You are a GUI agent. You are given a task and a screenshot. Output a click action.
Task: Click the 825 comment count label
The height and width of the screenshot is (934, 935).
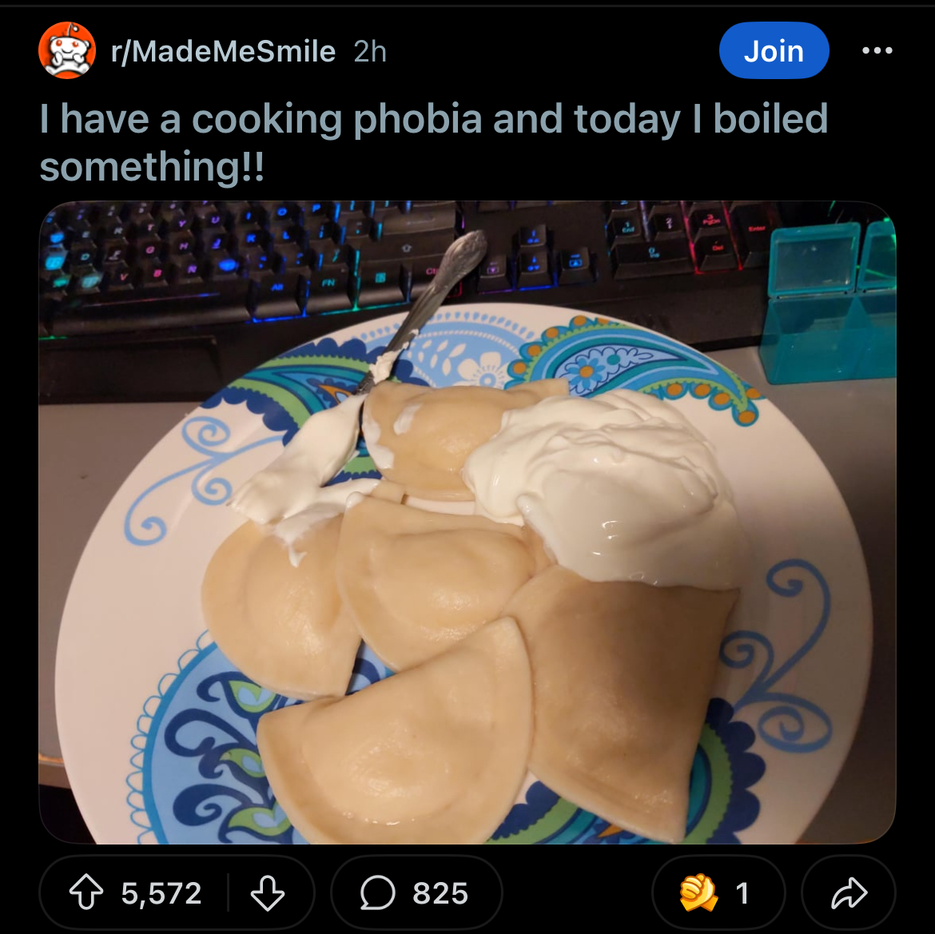(x=440, y=893)
